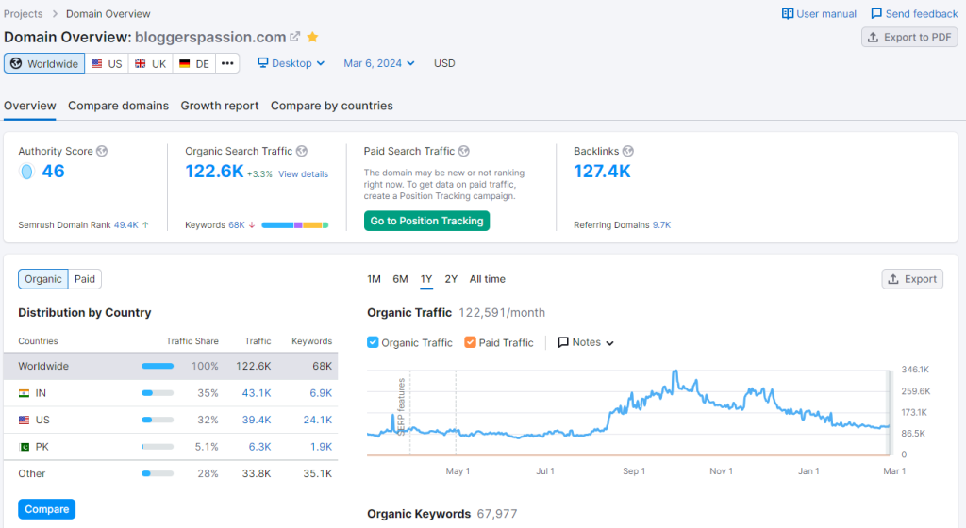Open the Compare domains tab
This screenshot has width=966, height=528.
(118, 106)
